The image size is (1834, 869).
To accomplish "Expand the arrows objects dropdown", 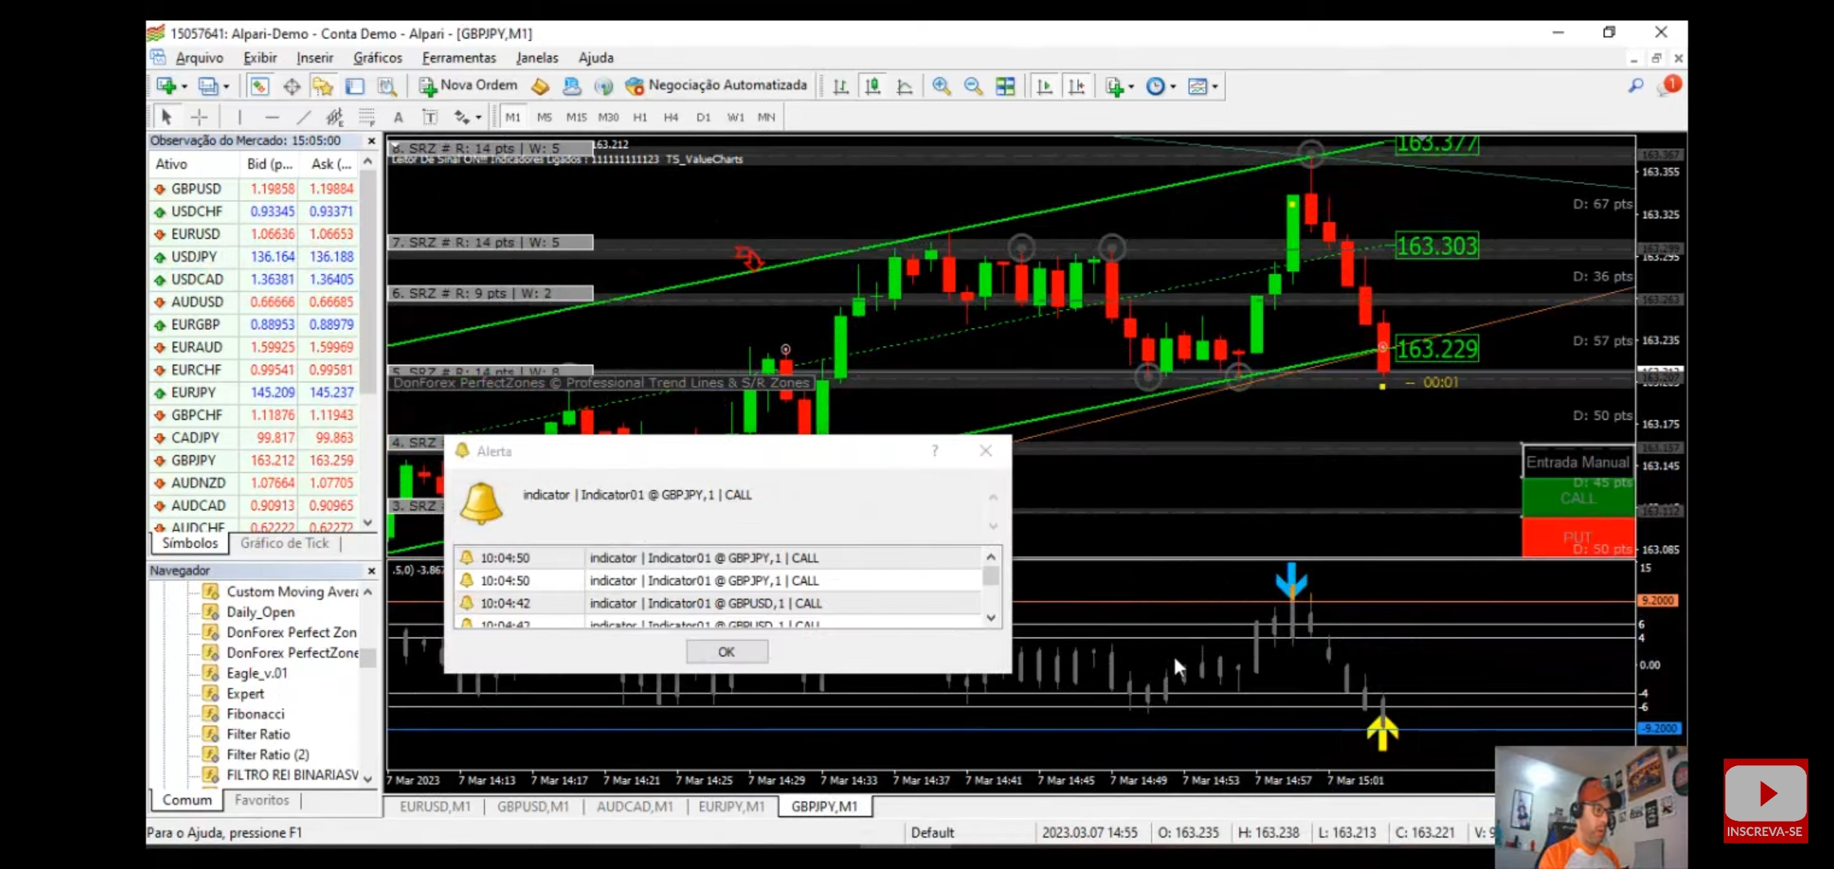I will (x=479, y=117).
